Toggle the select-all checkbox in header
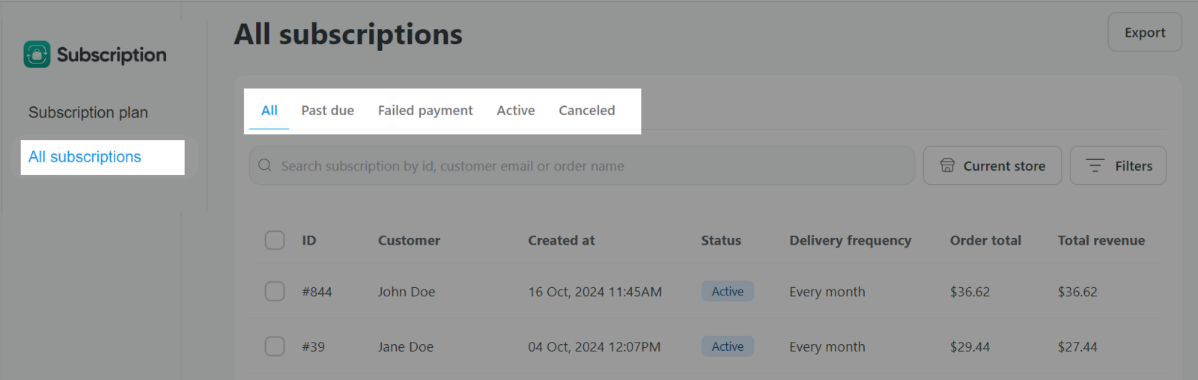Image resolution: width=1198 pixels, height=380 pixels. 275,240
